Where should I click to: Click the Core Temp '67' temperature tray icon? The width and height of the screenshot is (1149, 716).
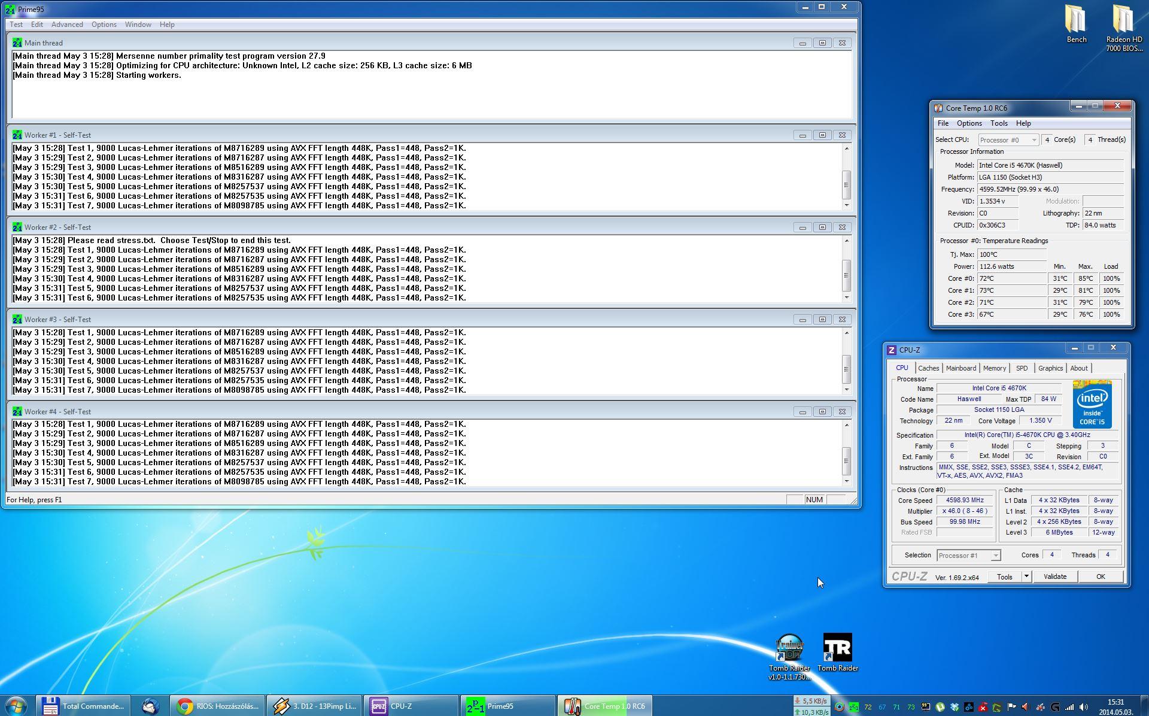882,707
